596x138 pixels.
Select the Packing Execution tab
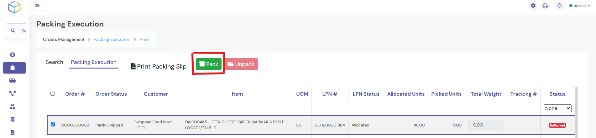point(94,62)
